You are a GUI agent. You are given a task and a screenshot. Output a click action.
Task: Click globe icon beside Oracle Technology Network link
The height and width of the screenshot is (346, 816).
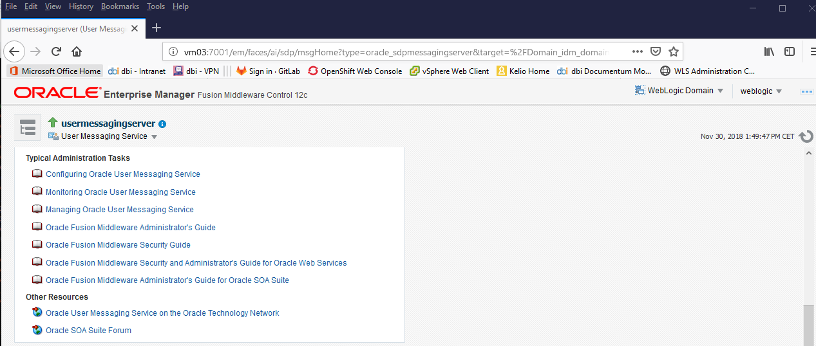pos(37,313)
